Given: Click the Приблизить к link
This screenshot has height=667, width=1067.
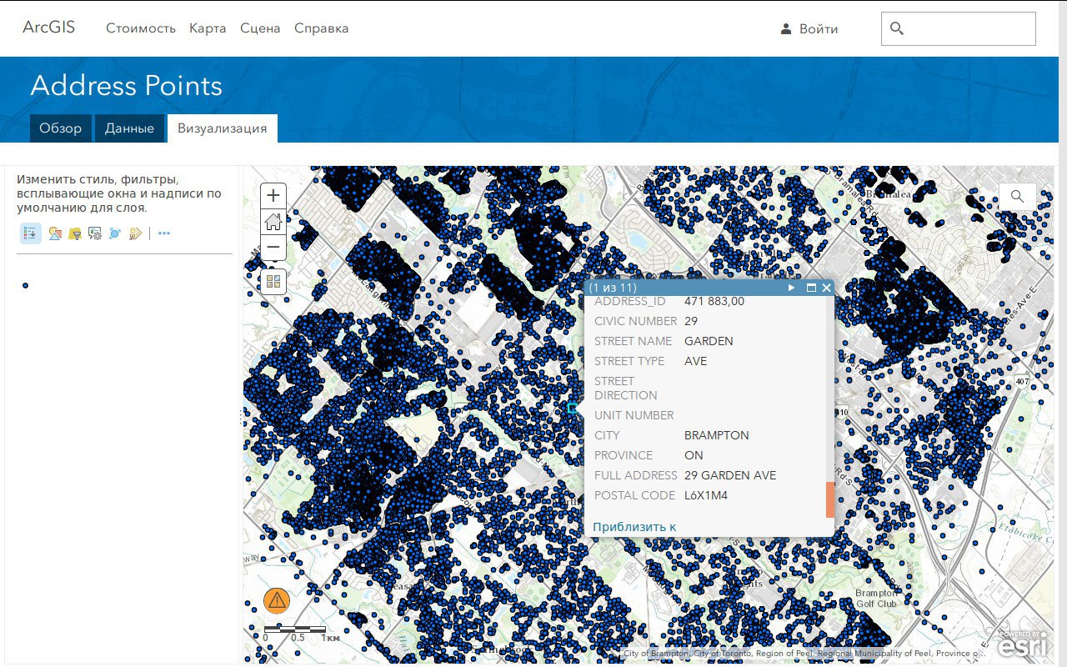Looking at the screenshot, I should click(634, 527).
